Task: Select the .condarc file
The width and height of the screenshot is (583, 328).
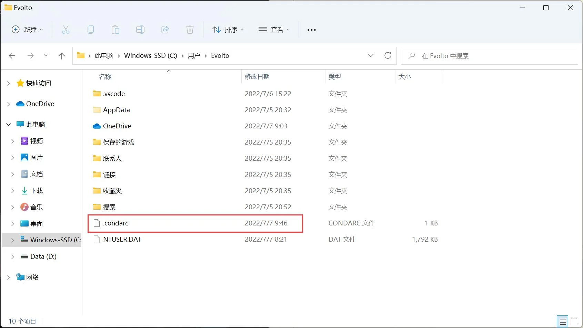Action: point(116,223)
